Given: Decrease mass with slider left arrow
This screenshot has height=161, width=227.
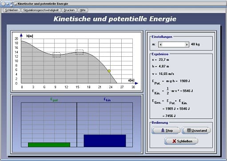Looking at the screenshot, I should click(x=161, y=44).
